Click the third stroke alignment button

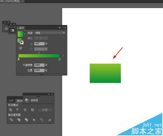[46, 38]
